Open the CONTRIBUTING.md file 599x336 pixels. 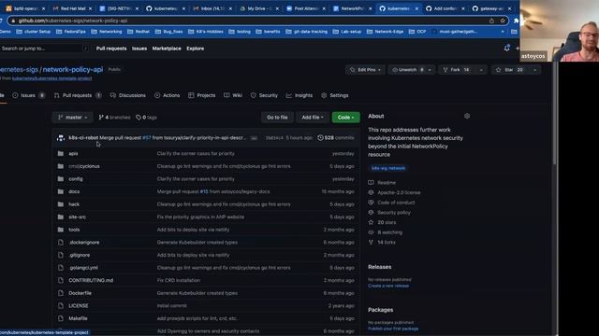pos(91,280)
